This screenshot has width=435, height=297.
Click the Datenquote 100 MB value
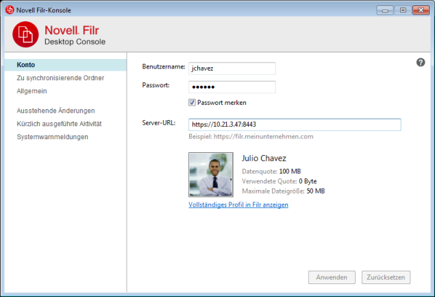290,171
